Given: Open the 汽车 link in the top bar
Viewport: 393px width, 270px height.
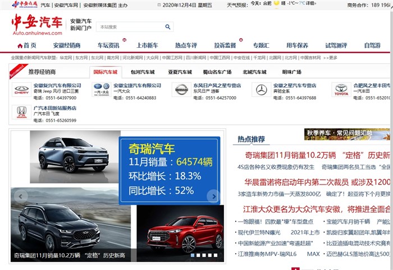Looking at the screenshot, I should click(x=45, y=5).
